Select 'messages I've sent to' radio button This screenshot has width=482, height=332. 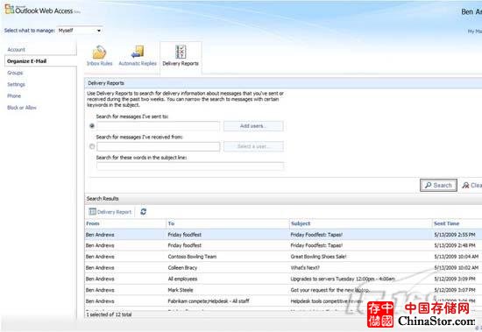pyautogui.click(x=92, y=126)
